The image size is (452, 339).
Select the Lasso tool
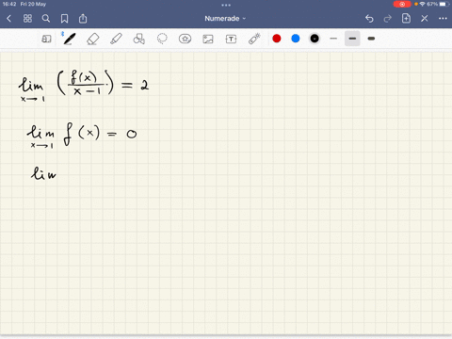(x=162, y=39)
